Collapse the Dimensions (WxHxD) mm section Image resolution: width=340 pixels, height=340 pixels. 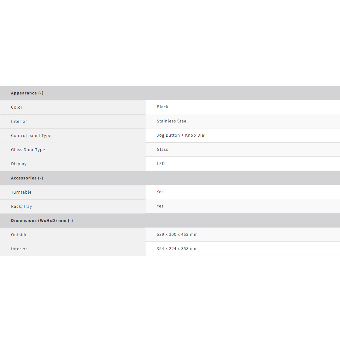(x=42, y=221)
